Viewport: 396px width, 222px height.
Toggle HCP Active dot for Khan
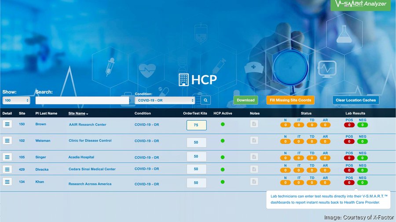point(223,182)
